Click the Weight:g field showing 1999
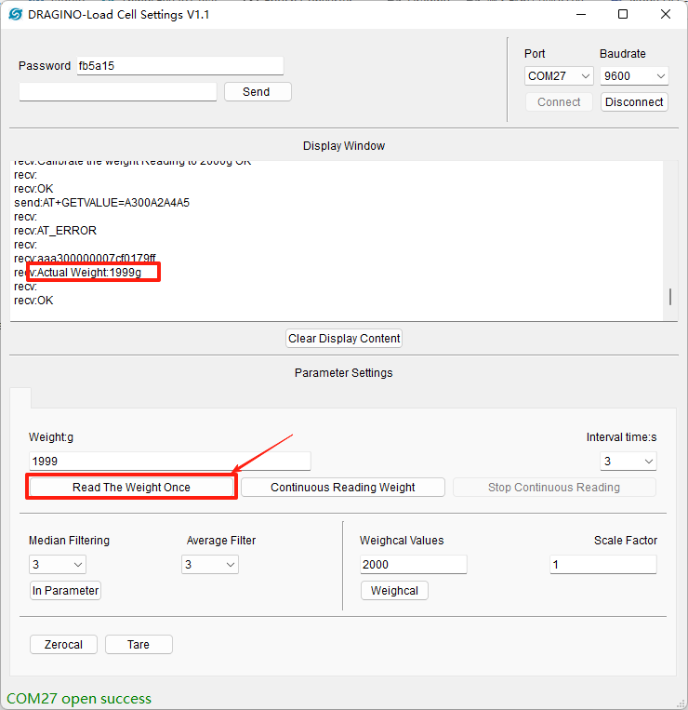688x710 pixels. point(169,462)
